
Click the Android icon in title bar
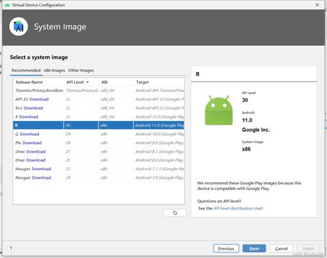click(x=7, y=5)
